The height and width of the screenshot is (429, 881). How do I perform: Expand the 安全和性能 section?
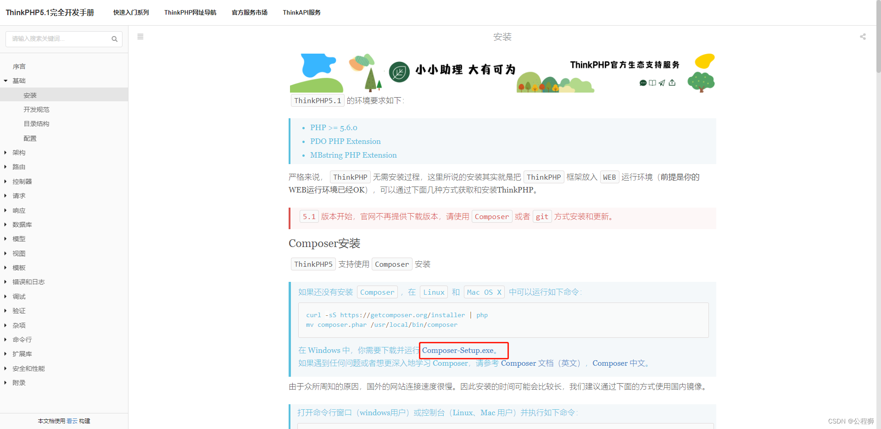6,368
